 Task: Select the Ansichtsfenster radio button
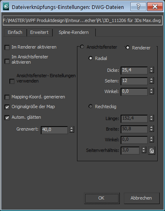pos(82,47)
